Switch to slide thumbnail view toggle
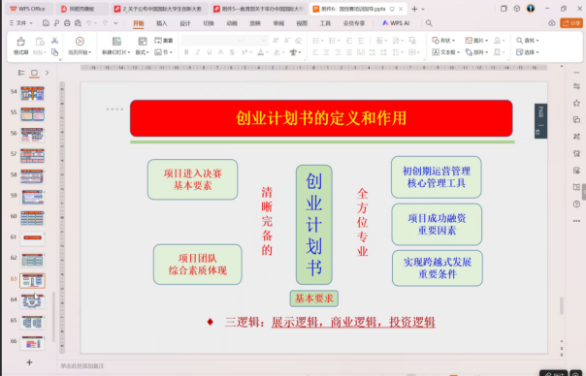This screenshot has width=586, height=376. click(34, 73)
